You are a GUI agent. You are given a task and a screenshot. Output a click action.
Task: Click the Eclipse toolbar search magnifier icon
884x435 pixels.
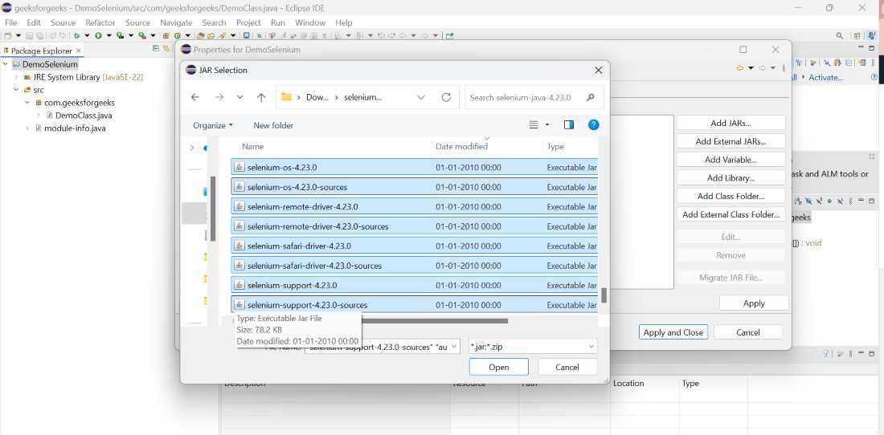(840, 35)
